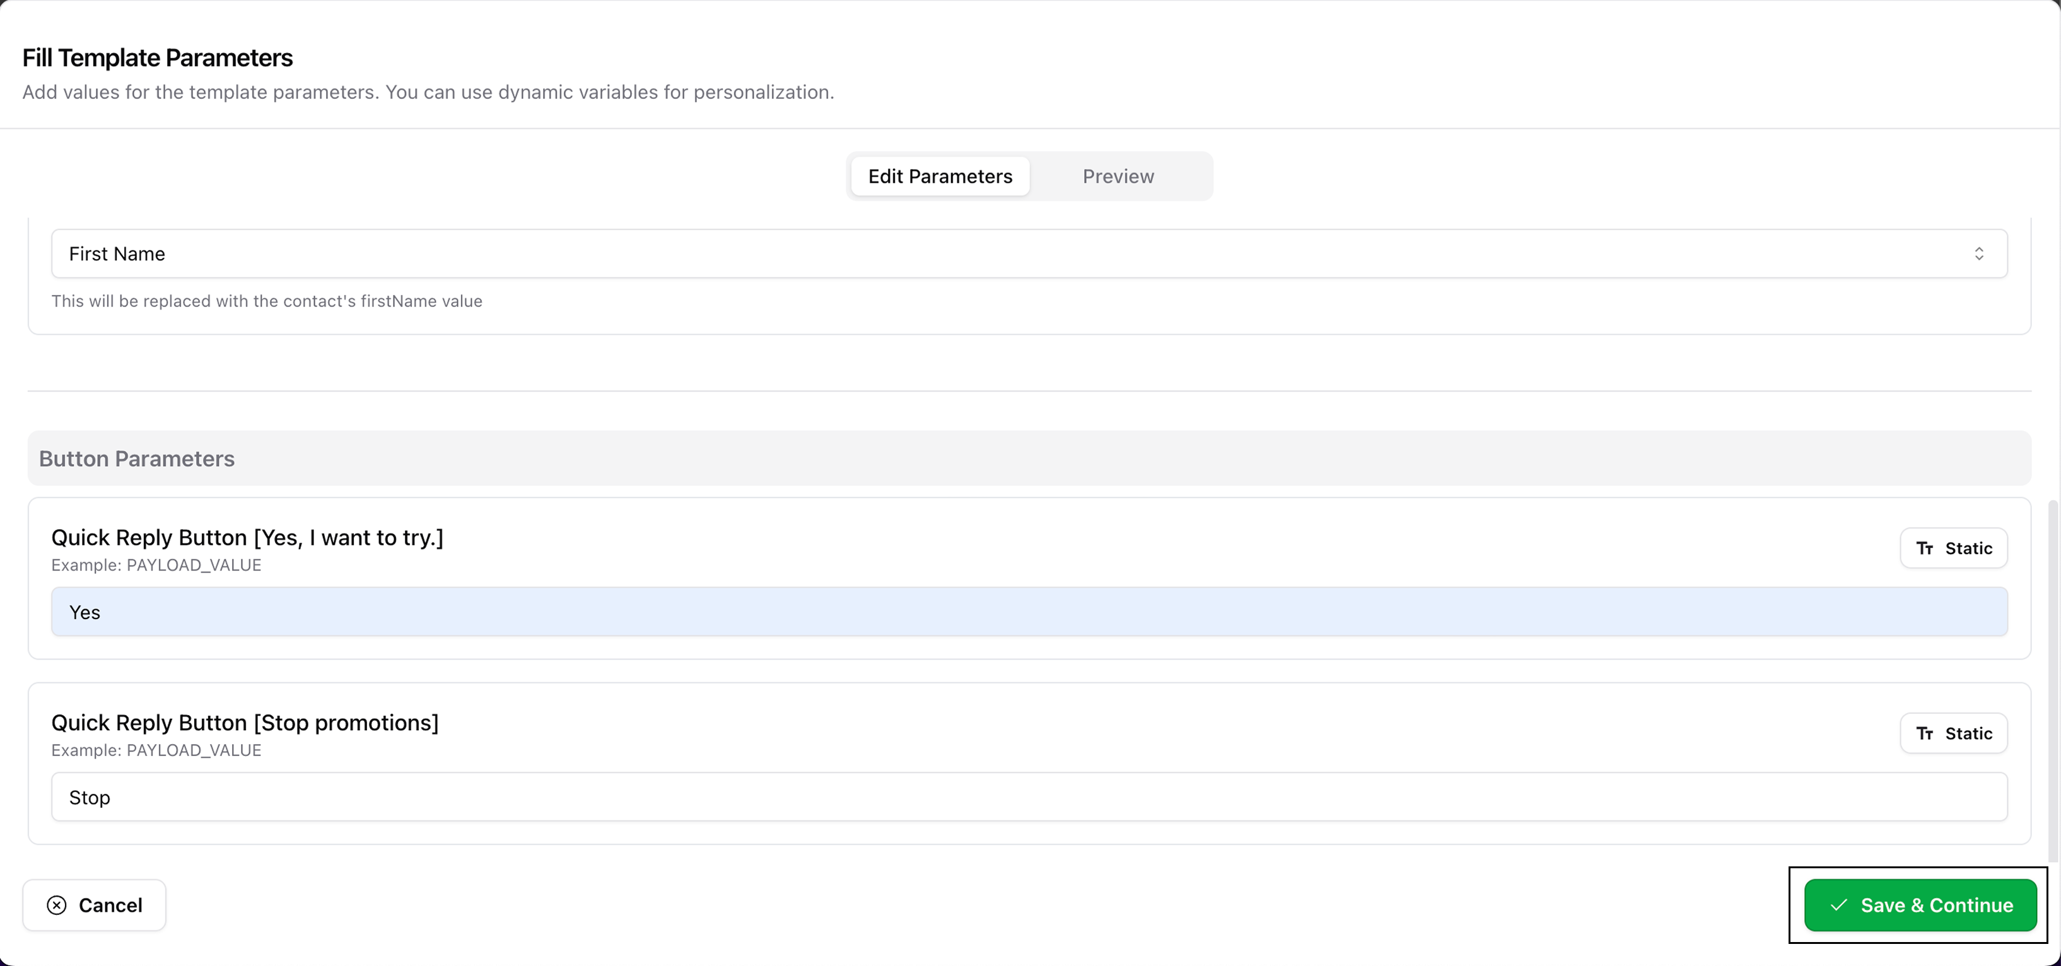
Task: Click the checkmark icon in Save & Continue
Action: (1838, 905)
